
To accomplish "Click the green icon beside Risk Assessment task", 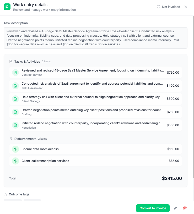I will coord(15,86).
